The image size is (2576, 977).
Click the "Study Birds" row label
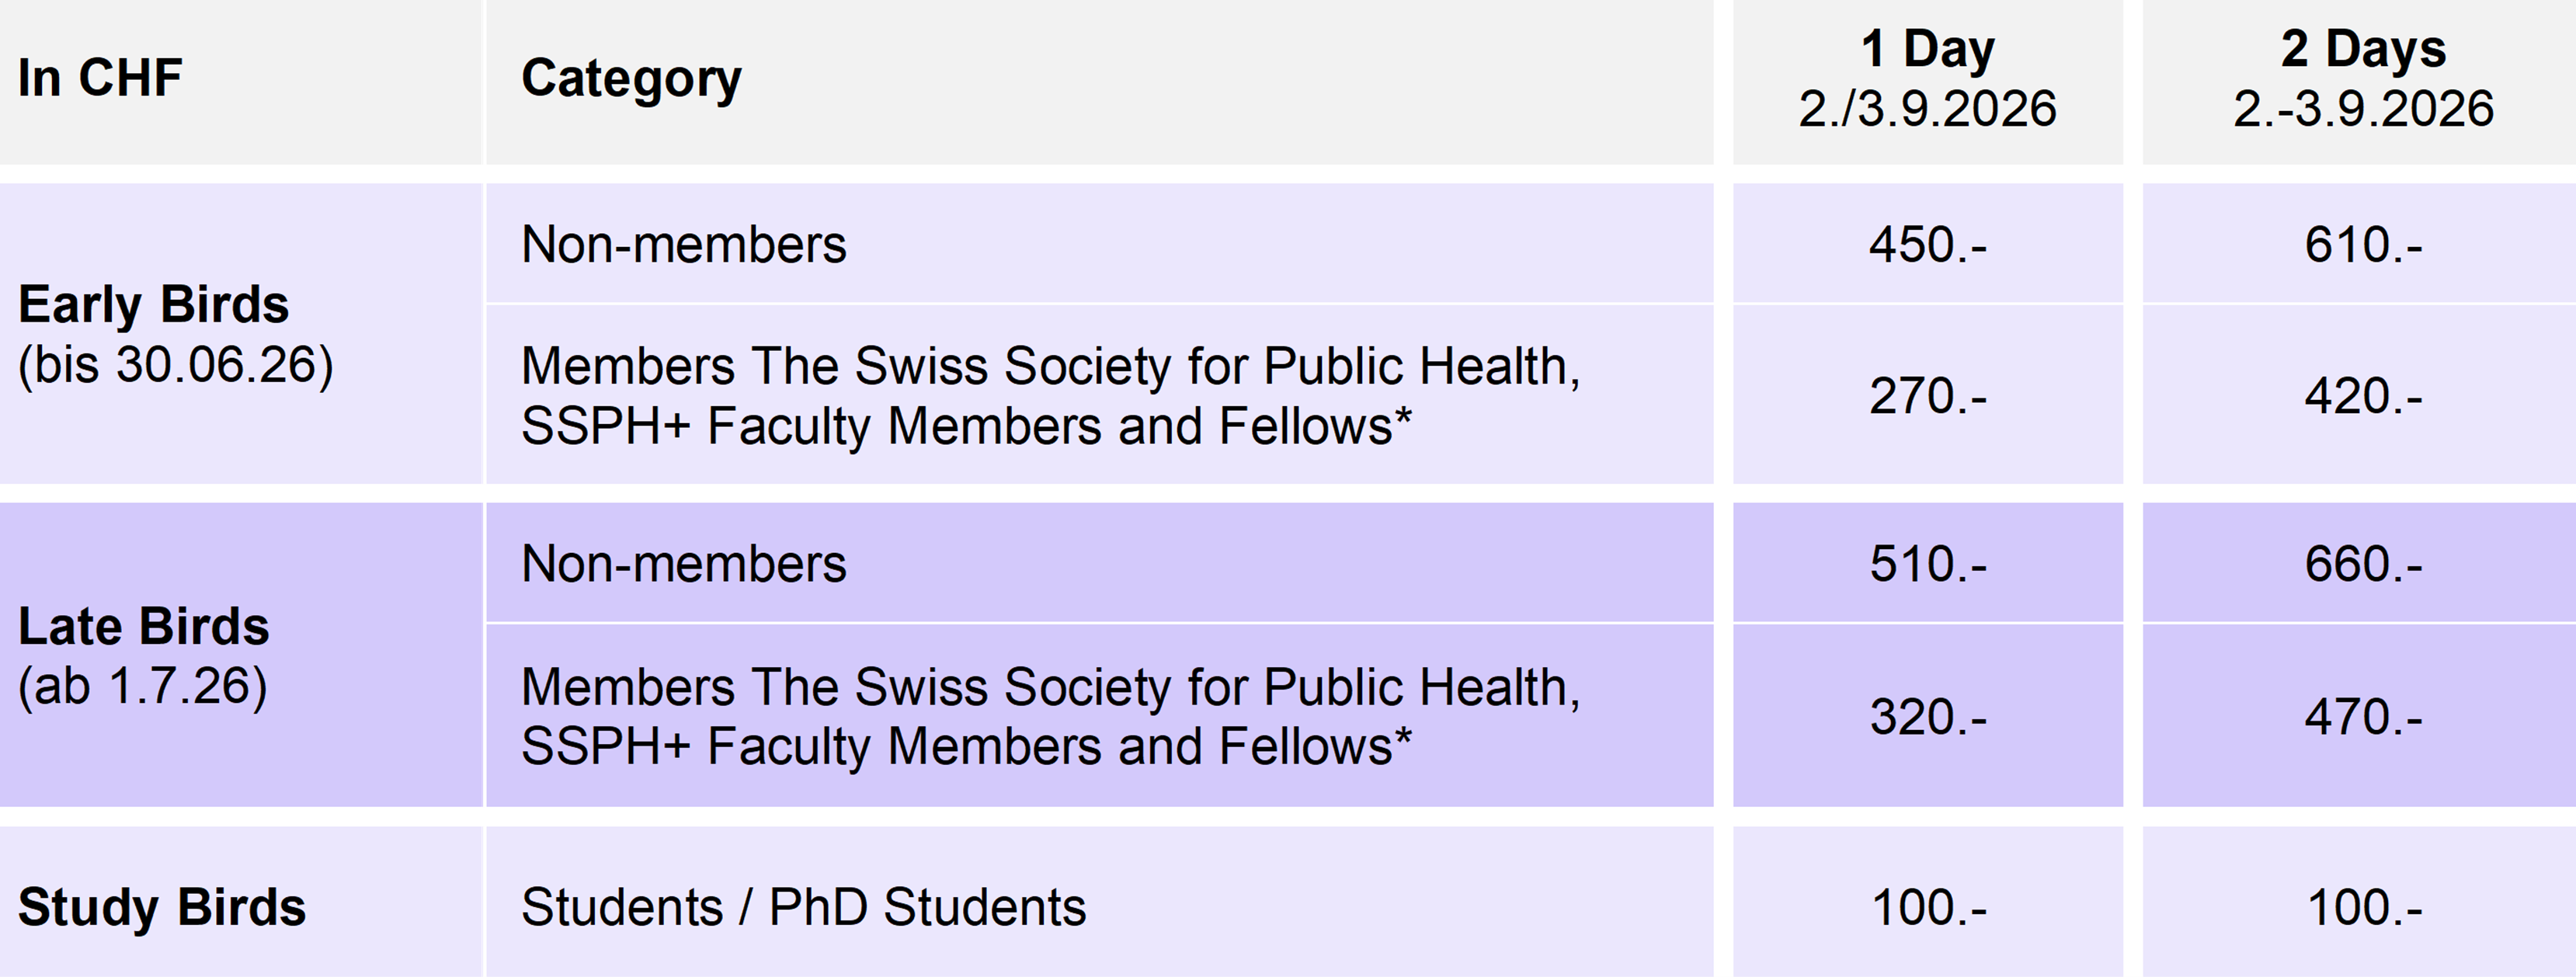click(x=162, y=907)
